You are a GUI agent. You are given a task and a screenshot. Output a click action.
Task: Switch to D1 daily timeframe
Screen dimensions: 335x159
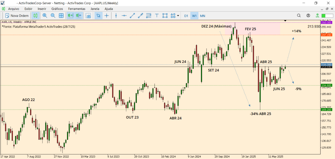pyautogui.click(x=186, y=16)
